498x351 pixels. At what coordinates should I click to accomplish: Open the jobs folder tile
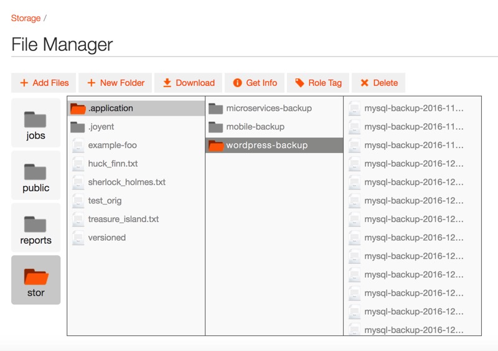[35, 123]
